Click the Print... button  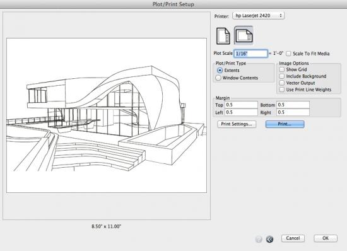(x=285, y=124)
